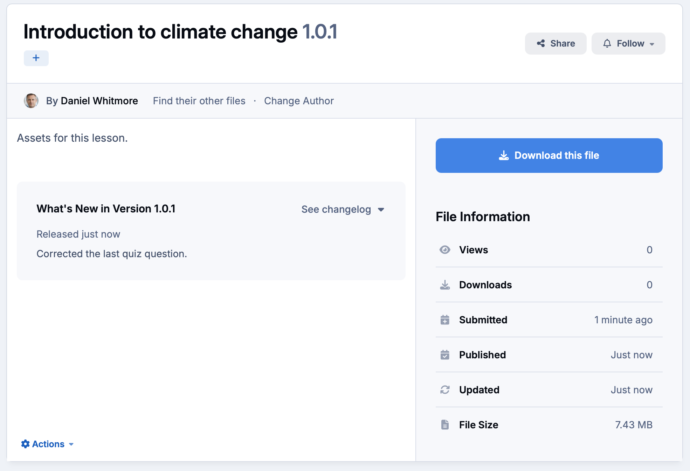Click the Downloads label
Screen dimensions: 690x471
(x=485, y=285)
